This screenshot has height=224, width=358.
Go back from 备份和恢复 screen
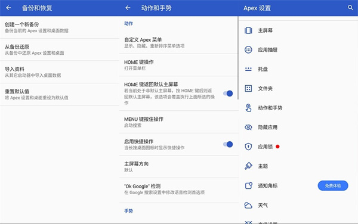pos(9,8)
